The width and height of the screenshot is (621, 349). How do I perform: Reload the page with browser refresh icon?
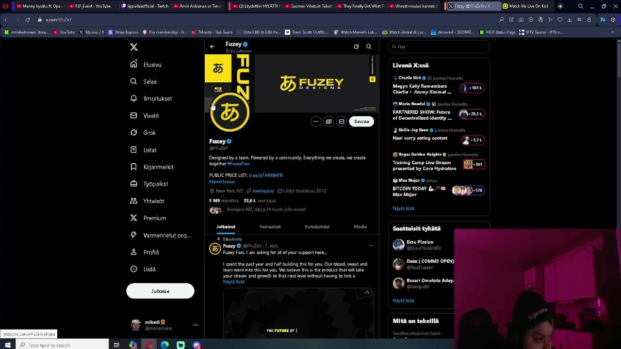(28, 19)
